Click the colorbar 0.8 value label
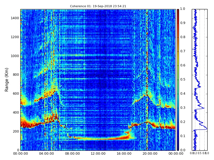 click(x=183, y=37)
